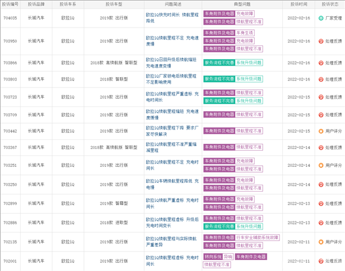Click the orange rating icon for complaint 702135
345x271 pixels.
(321, 242)
